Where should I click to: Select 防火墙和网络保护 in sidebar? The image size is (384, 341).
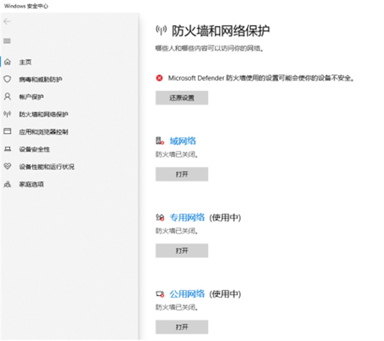44,115
